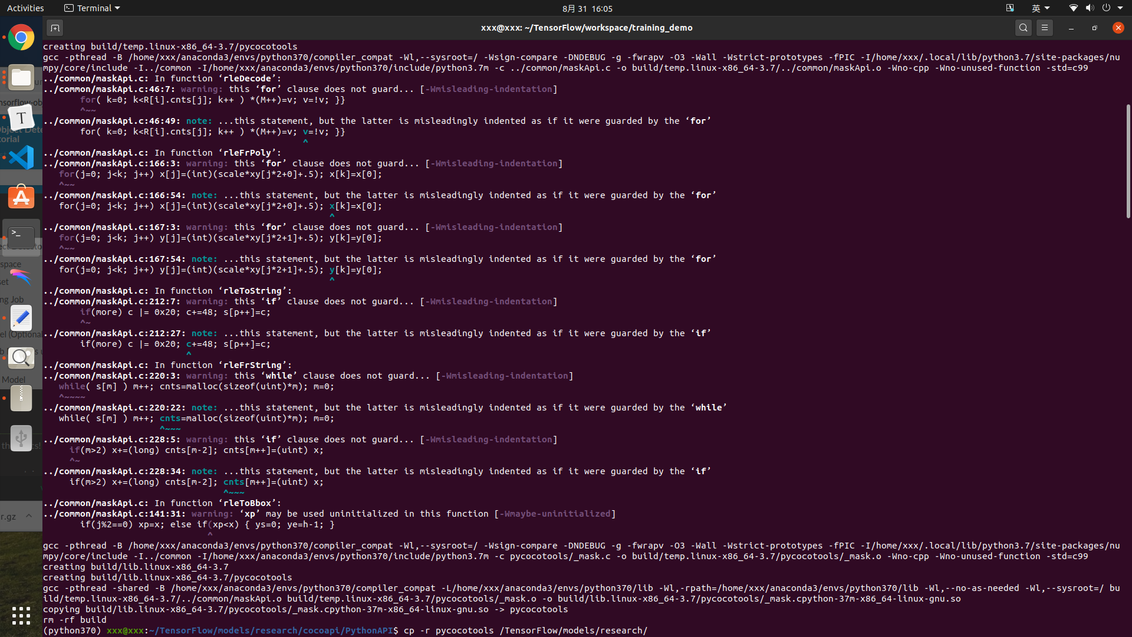Show all applications grid
This screenshot has height=637, width=1132.
coord(21,616)
